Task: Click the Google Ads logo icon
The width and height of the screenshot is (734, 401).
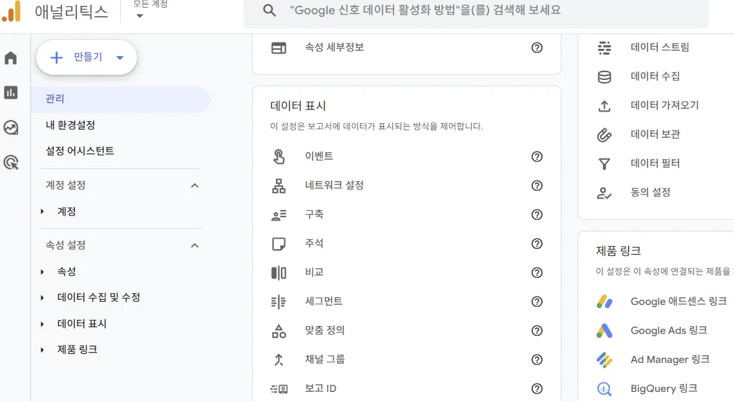Action: (604, 331)
